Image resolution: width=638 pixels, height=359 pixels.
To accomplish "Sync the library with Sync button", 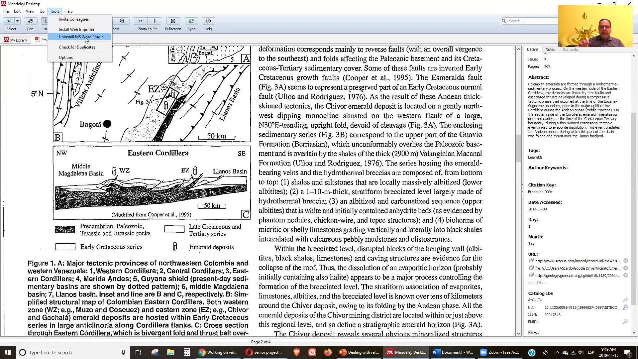I will tap(191, 21).
